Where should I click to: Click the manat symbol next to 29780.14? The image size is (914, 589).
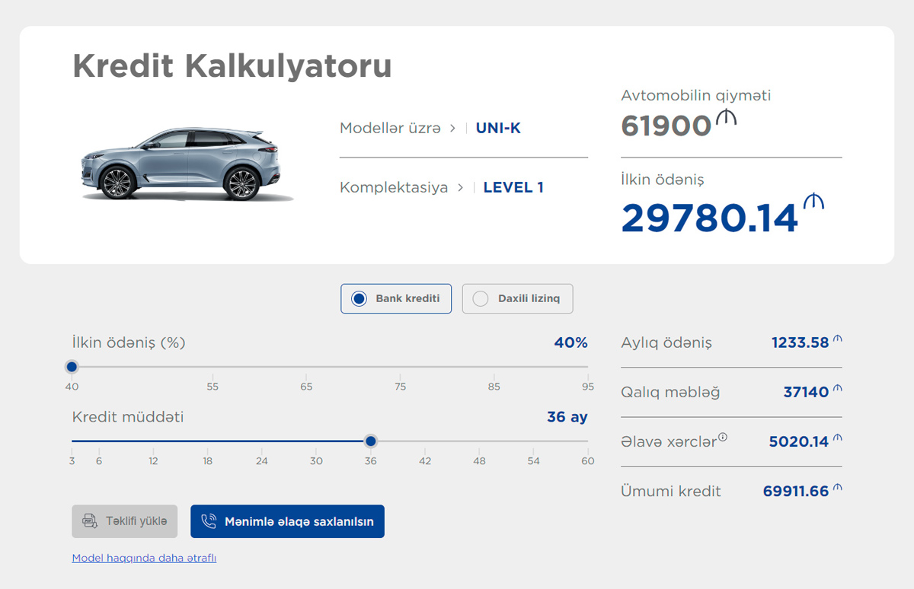(813, 202)
